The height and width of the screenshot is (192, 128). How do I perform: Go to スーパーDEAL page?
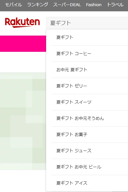[67, 5]
